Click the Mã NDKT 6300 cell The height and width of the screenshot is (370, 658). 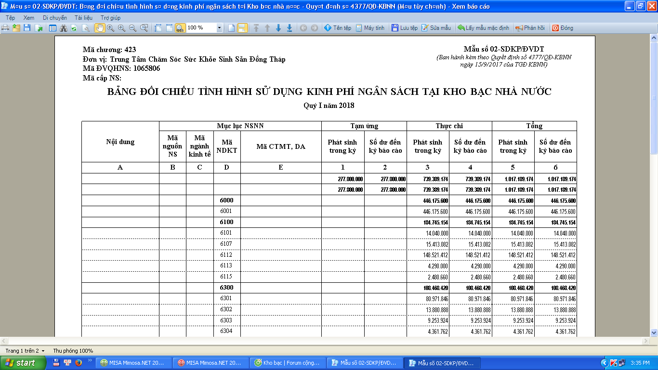click(x=227, y=288)
